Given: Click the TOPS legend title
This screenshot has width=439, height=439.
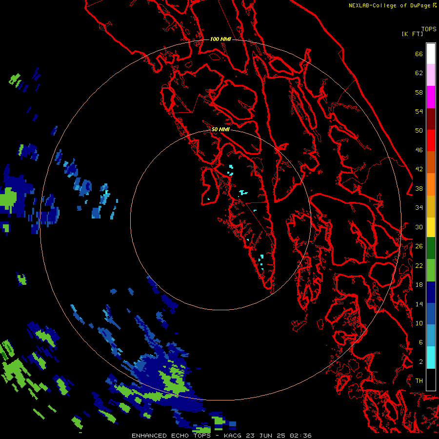Looking at the screenshot, I should 429,29.
